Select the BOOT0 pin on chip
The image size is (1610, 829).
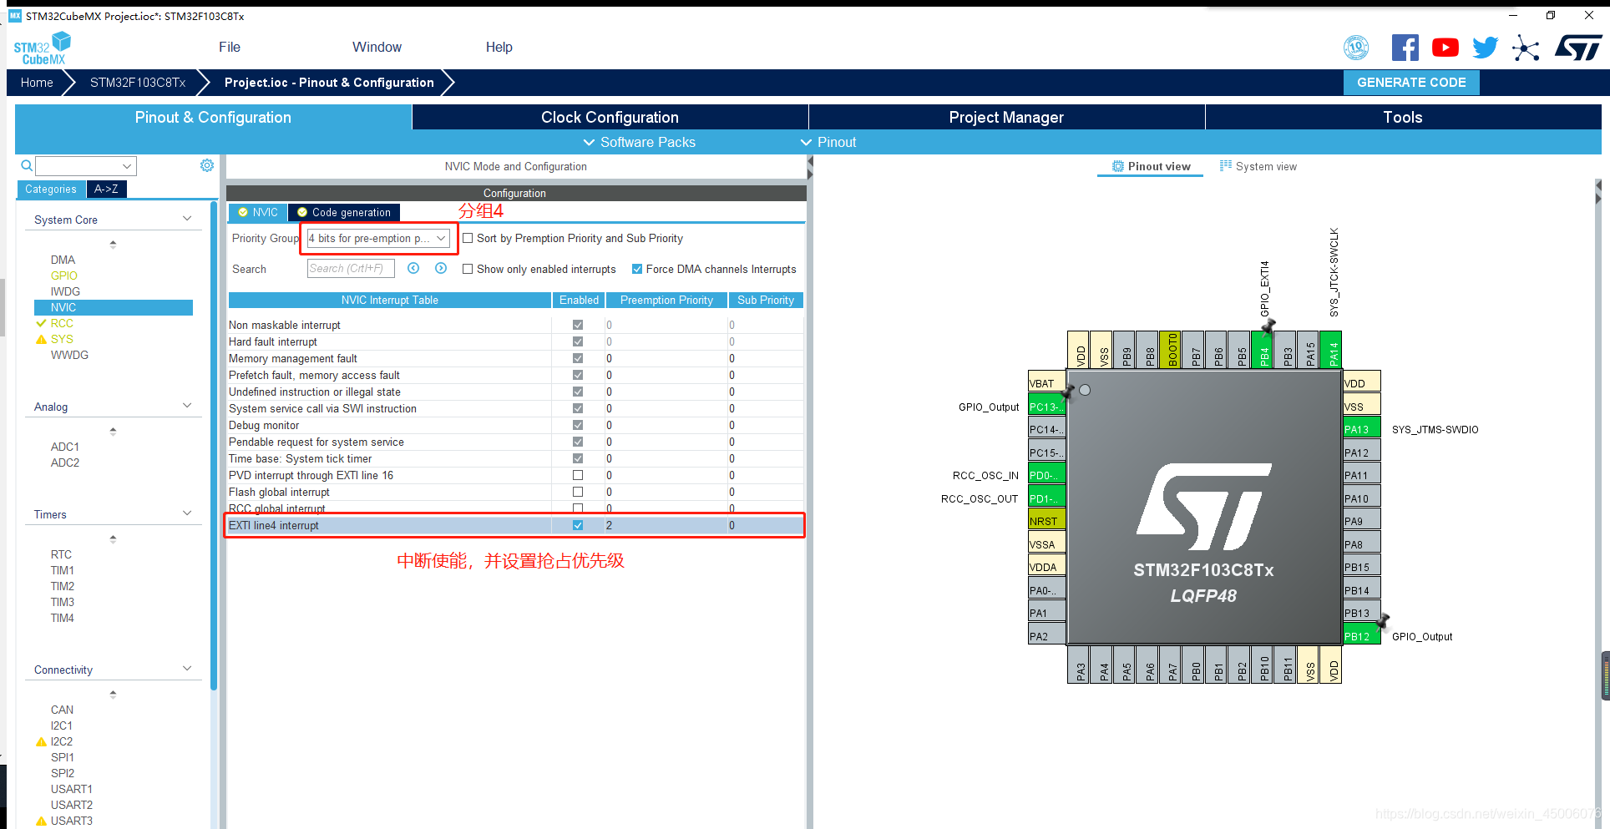coord(1171,350)
